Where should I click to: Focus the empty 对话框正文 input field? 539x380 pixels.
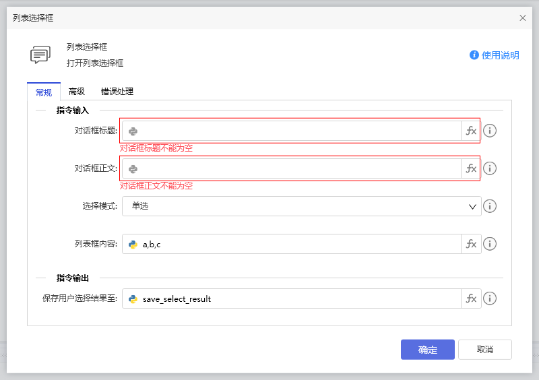(x=296, y=168)
